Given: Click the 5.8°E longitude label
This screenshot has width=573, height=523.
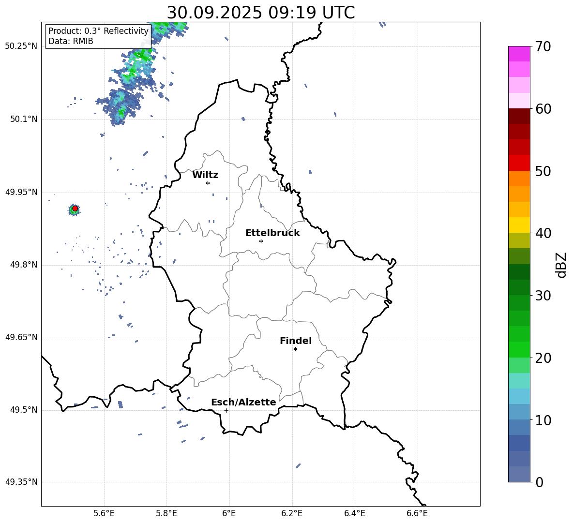Looking at the screenshot, I should [166, 514].
